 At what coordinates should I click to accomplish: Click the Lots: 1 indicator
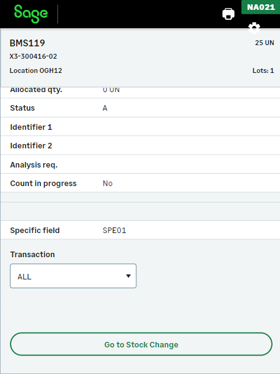(x=263, y=70)
